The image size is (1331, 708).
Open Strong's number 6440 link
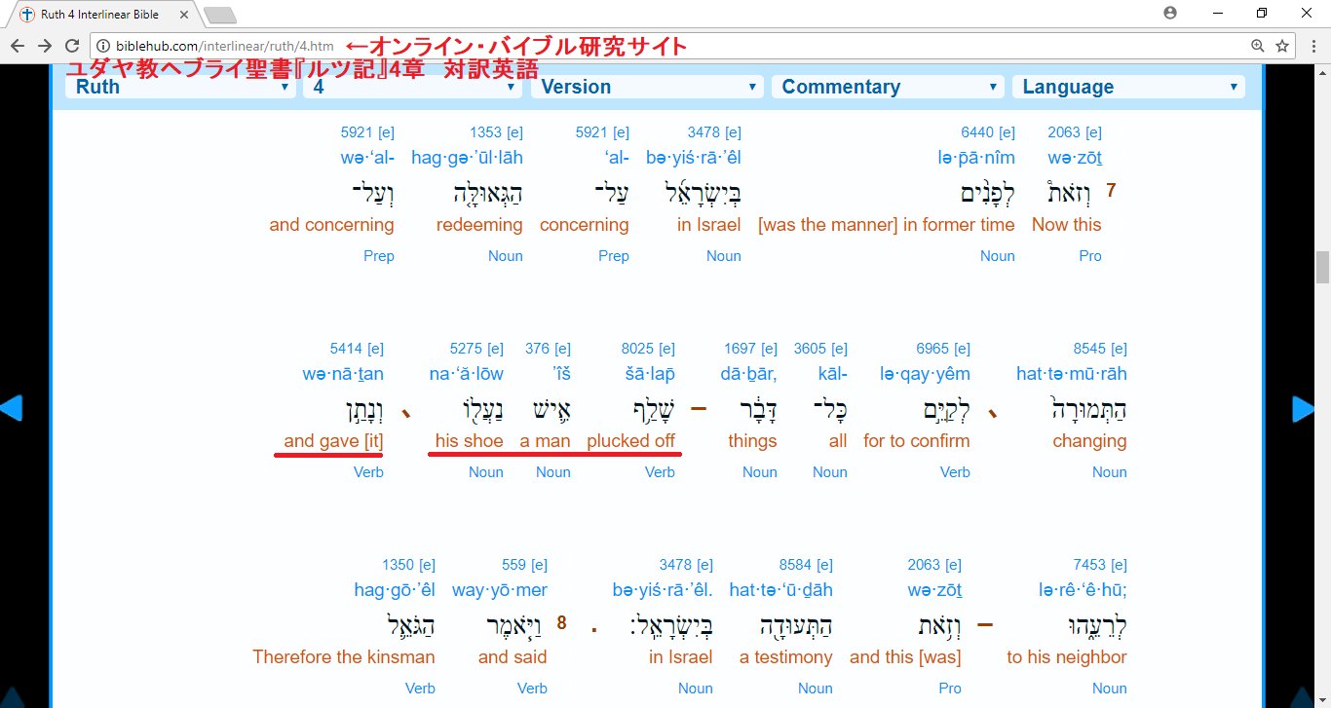977,132
